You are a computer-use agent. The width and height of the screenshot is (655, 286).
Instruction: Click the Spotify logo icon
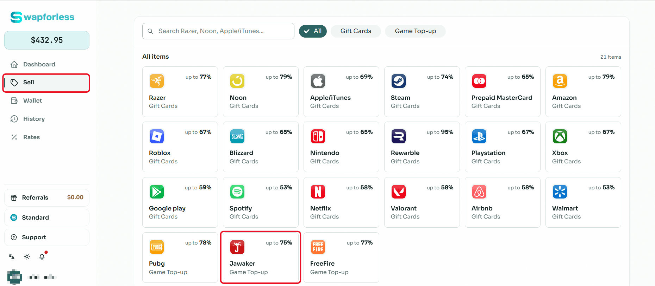pyautogui.click(x=237, y=192)
